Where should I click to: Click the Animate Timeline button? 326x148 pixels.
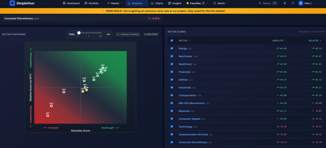pos(128,34)
